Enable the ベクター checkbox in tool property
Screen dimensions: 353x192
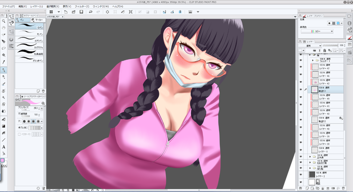coord(19,134)
